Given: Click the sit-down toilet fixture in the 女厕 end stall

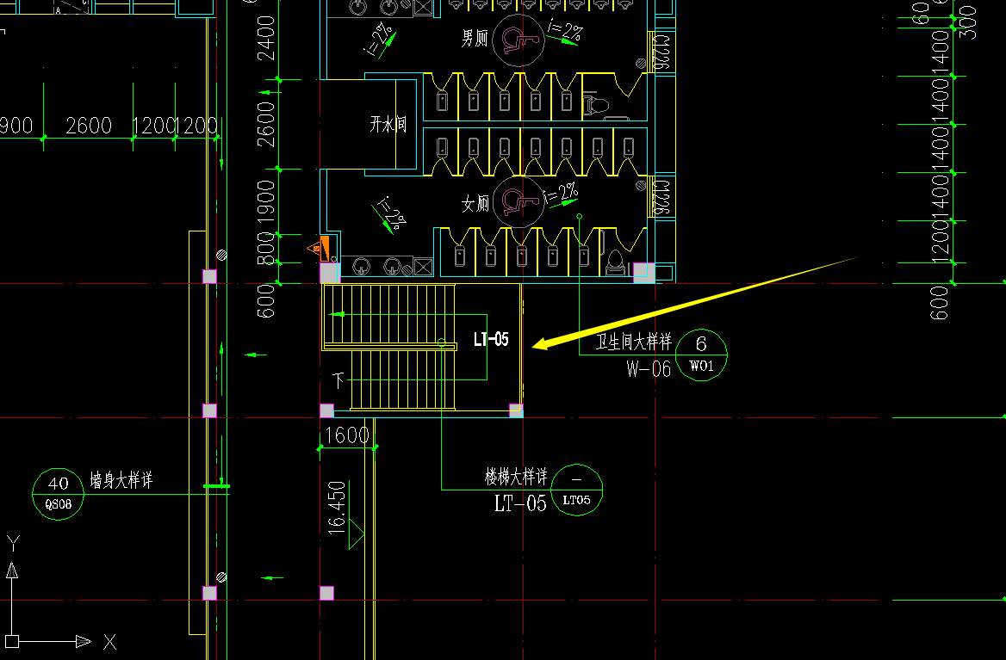Looking at the screenshot, I should coord(615,262).
